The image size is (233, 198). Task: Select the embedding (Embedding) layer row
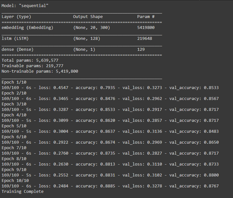click(28, 28)
